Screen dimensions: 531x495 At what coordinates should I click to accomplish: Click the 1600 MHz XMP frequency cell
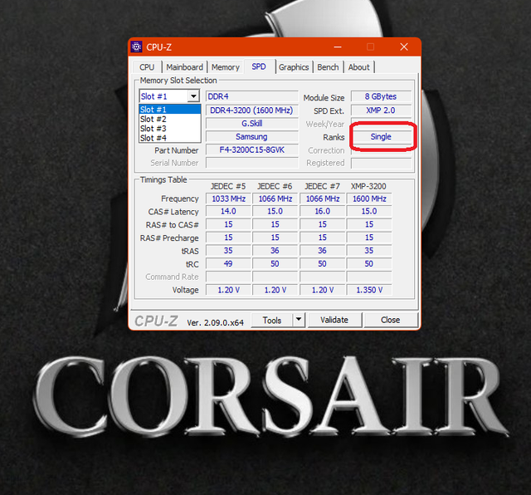tap(369, 198)
